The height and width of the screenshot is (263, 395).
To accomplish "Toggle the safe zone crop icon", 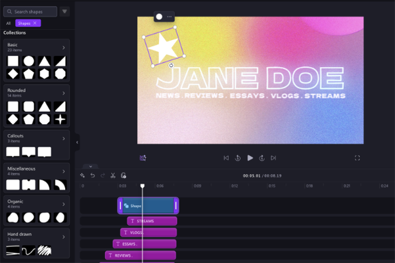I will [x=143, y=158].
